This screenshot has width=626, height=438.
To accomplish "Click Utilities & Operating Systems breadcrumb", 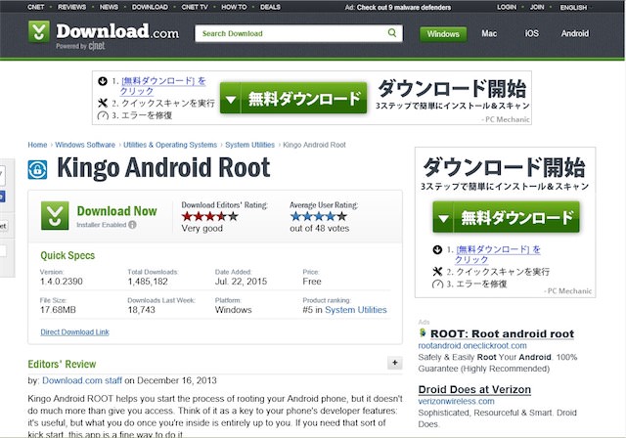I will (x=170, y=145).
